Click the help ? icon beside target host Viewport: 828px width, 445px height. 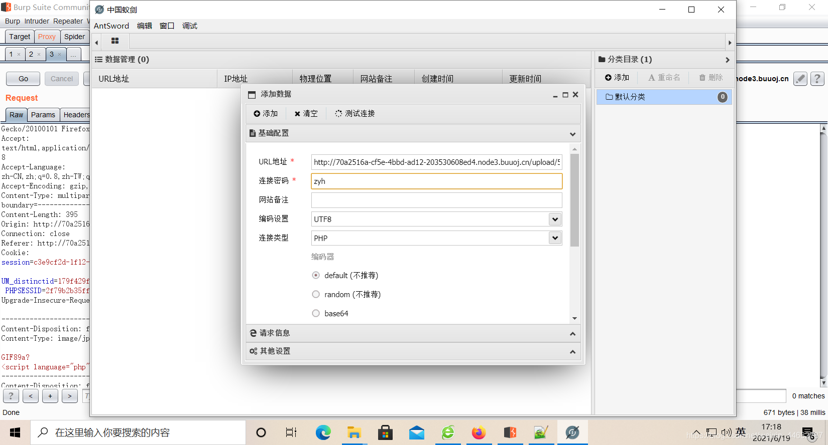pyautogui.click(x=817, y=79)
